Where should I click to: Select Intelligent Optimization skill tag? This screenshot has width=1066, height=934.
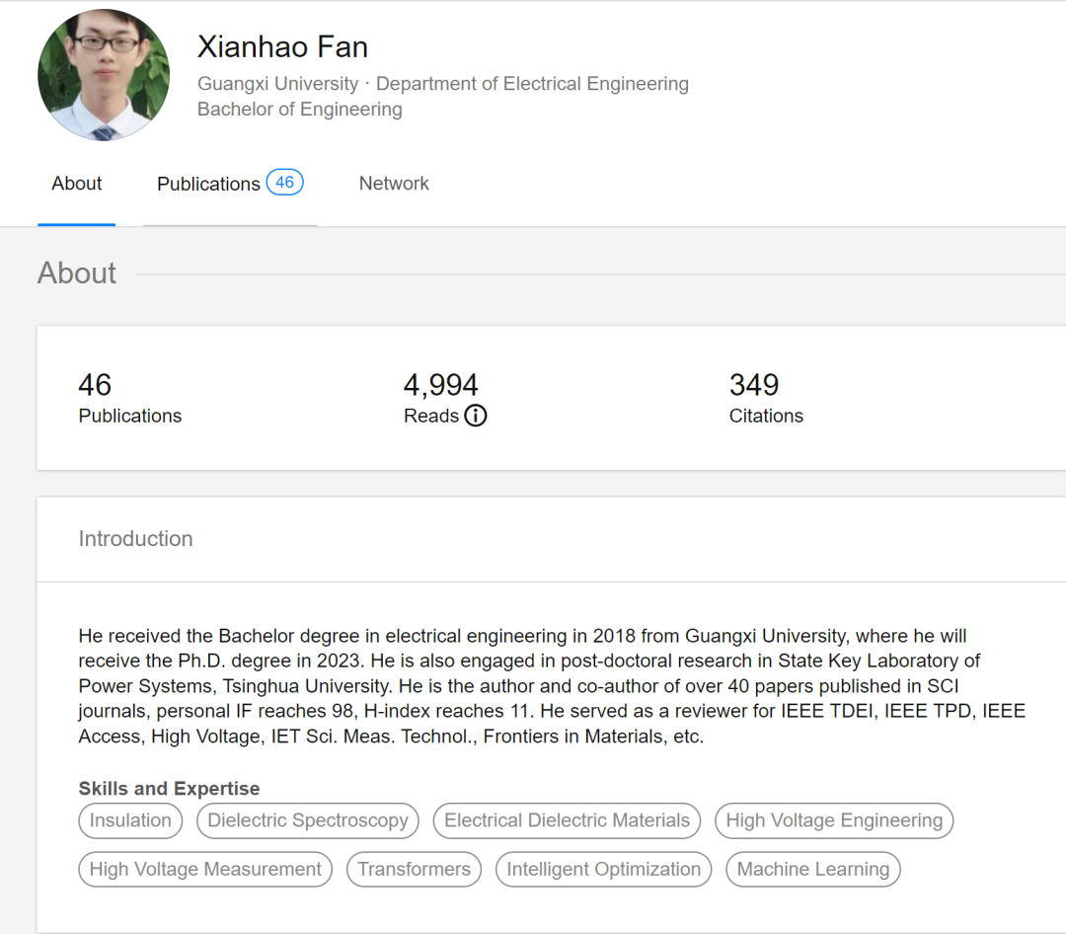pyautogui.click(x=603, y=870)
